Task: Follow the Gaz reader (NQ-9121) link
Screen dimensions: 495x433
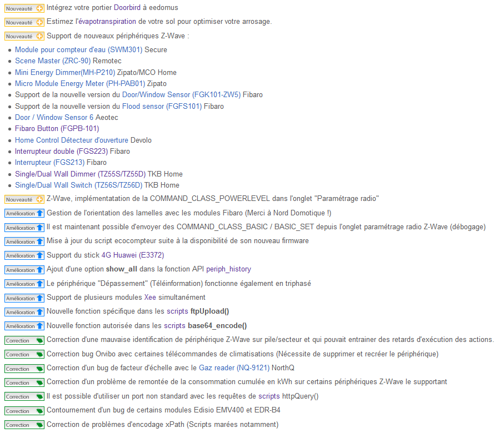Action: coord(234,367)
